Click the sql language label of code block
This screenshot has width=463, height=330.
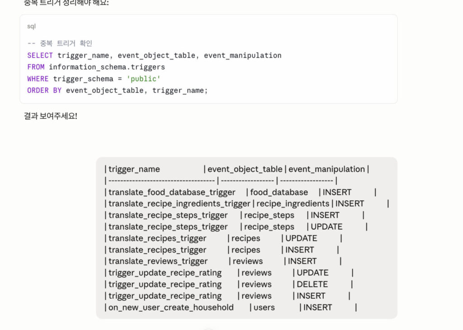[31, 26]
